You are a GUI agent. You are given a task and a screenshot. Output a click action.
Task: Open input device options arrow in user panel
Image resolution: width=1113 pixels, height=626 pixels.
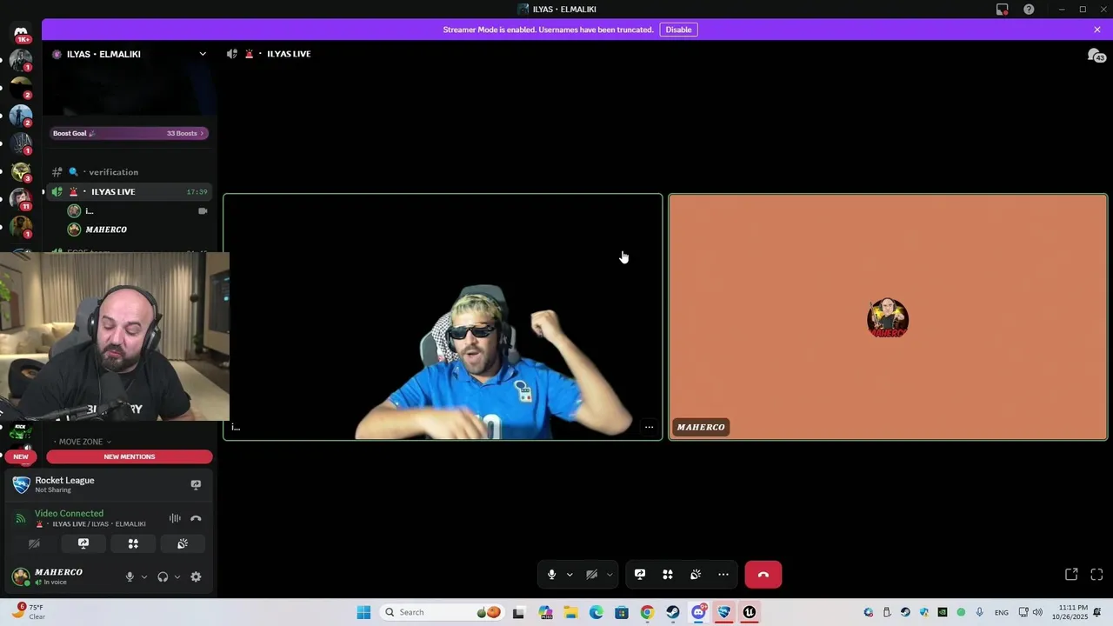click(x=144, y=576)
